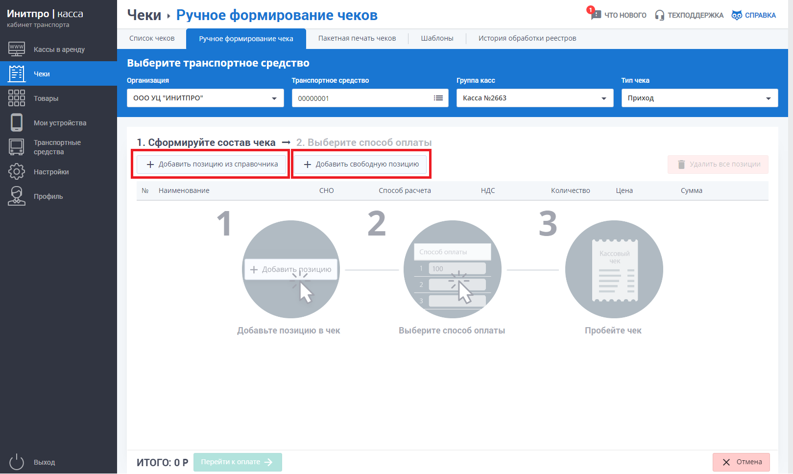This screenshot has height=474, width=793.
Task: Click the X icon on Отмена
Action: point(726,462)
